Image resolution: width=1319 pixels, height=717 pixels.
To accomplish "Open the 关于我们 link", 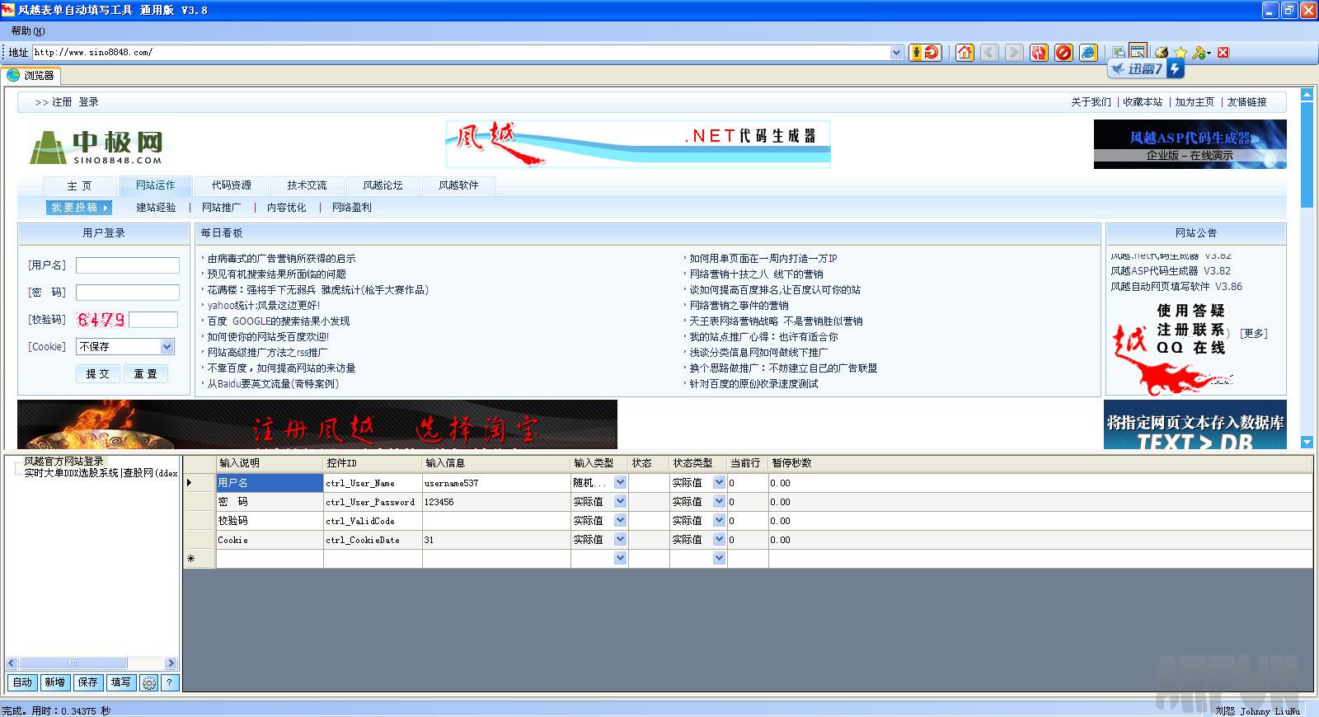I will [1091, 102].
